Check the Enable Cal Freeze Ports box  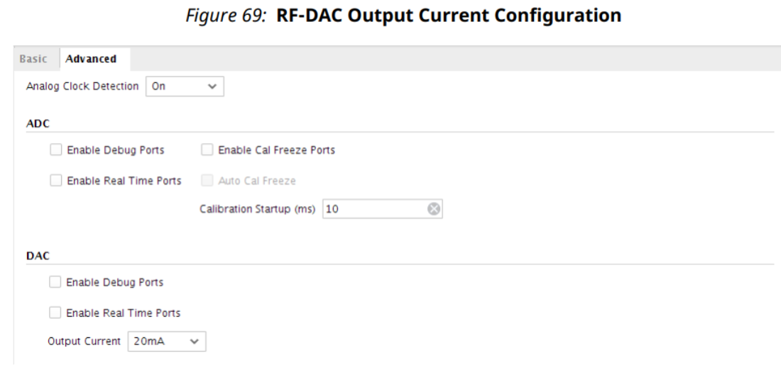(207, 150)
